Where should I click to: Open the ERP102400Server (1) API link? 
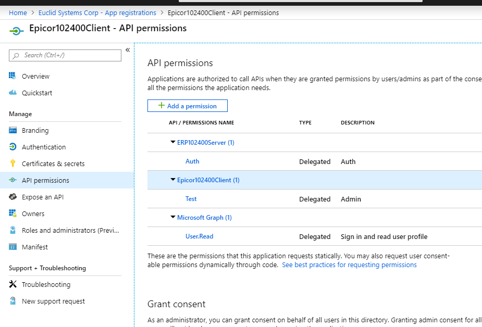(206, 143)
